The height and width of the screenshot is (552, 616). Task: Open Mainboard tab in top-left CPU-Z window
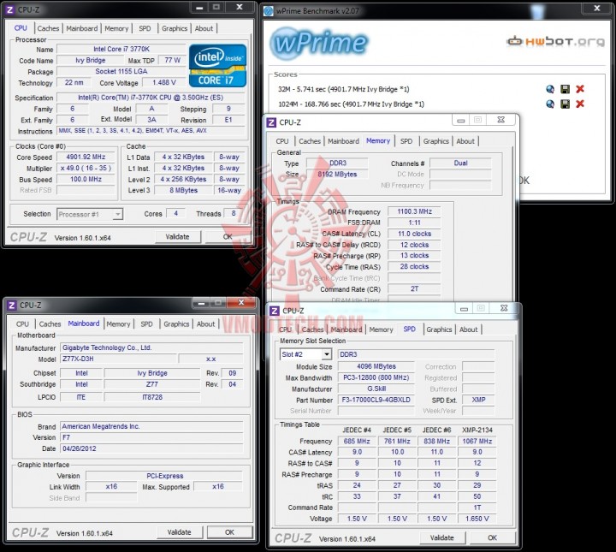pos(82,28)
